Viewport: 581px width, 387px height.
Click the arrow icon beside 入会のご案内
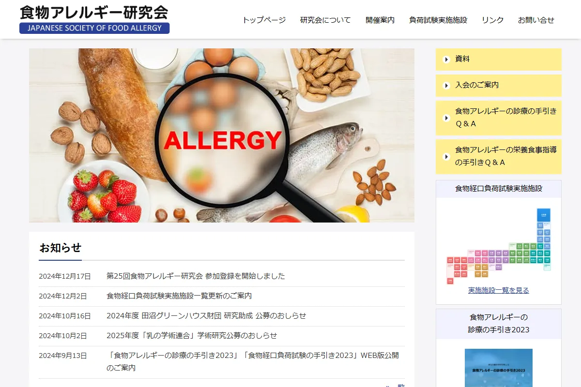click(446, 86)
